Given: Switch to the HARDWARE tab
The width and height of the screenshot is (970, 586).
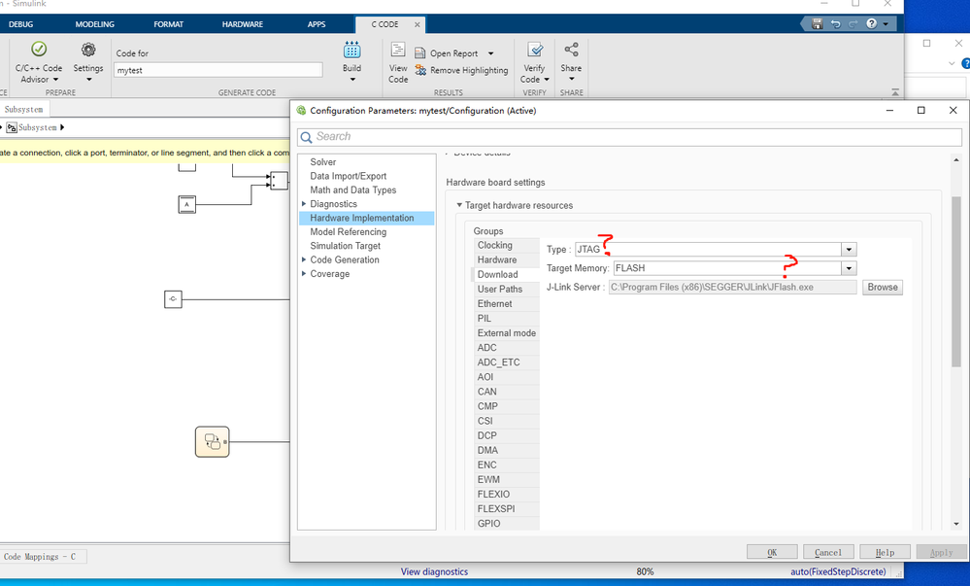Looking at the screenshot, I should [x=243, y=24].
